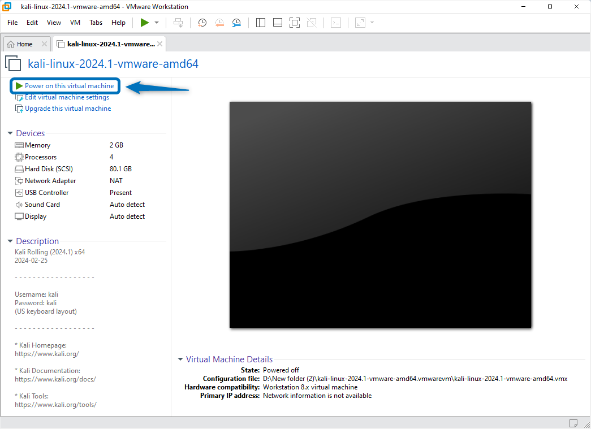
Task: Open the status bar message notification icon
Action: coord(573,423)
